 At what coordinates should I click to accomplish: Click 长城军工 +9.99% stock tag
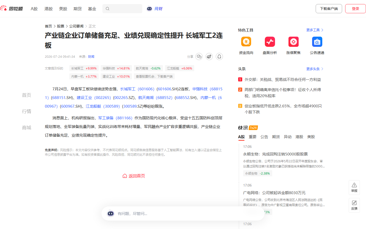click(84, 68)
